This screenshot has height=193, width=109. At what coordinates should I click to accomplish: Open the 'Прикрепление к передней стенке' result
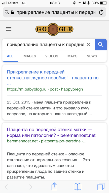point(53,78)
